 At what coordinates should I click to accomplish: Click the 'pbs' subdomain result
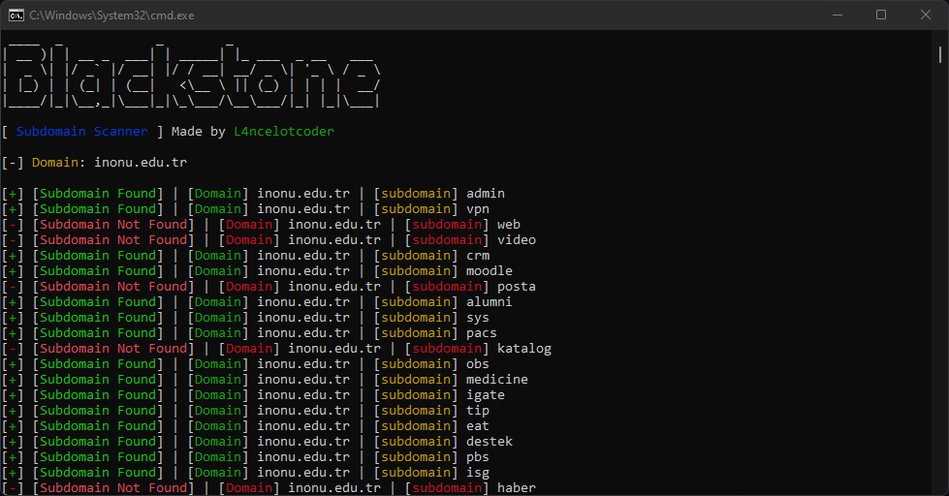click(478, 457)
